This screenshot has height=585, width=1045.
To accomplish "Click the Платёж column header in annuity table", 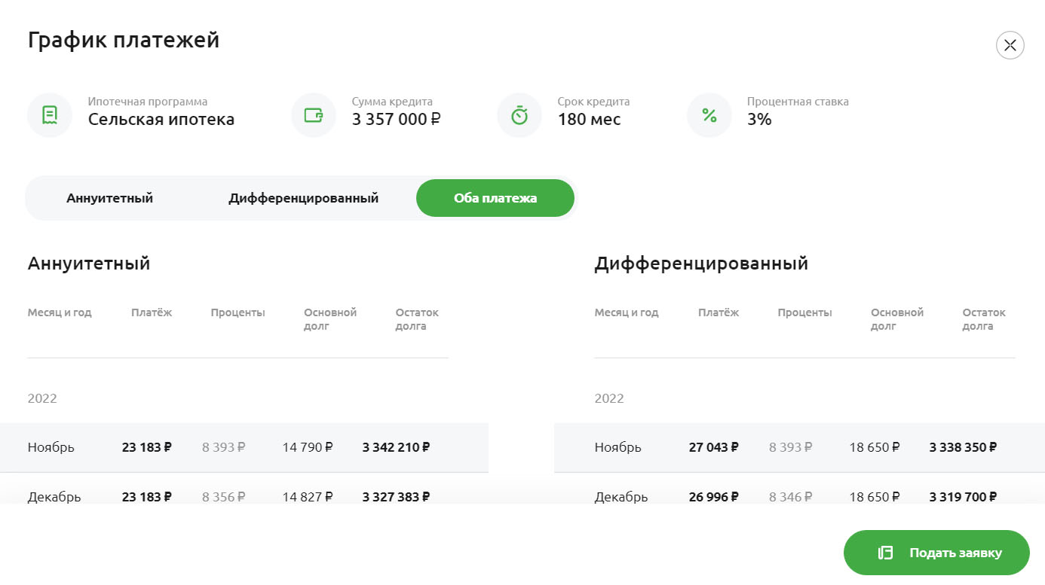I will pyautogui.click(x=152, y=312).
